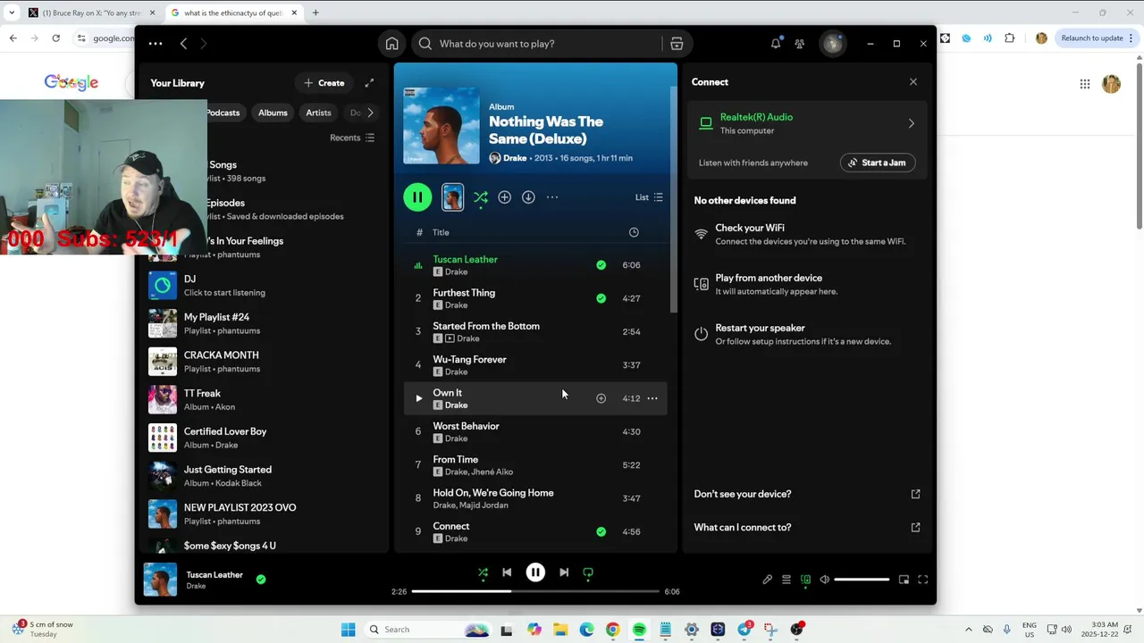The height and width of the screenshot is (643, 1144).
Task: Pause playback in bottom player bar
Action: [x=535, y=572]
